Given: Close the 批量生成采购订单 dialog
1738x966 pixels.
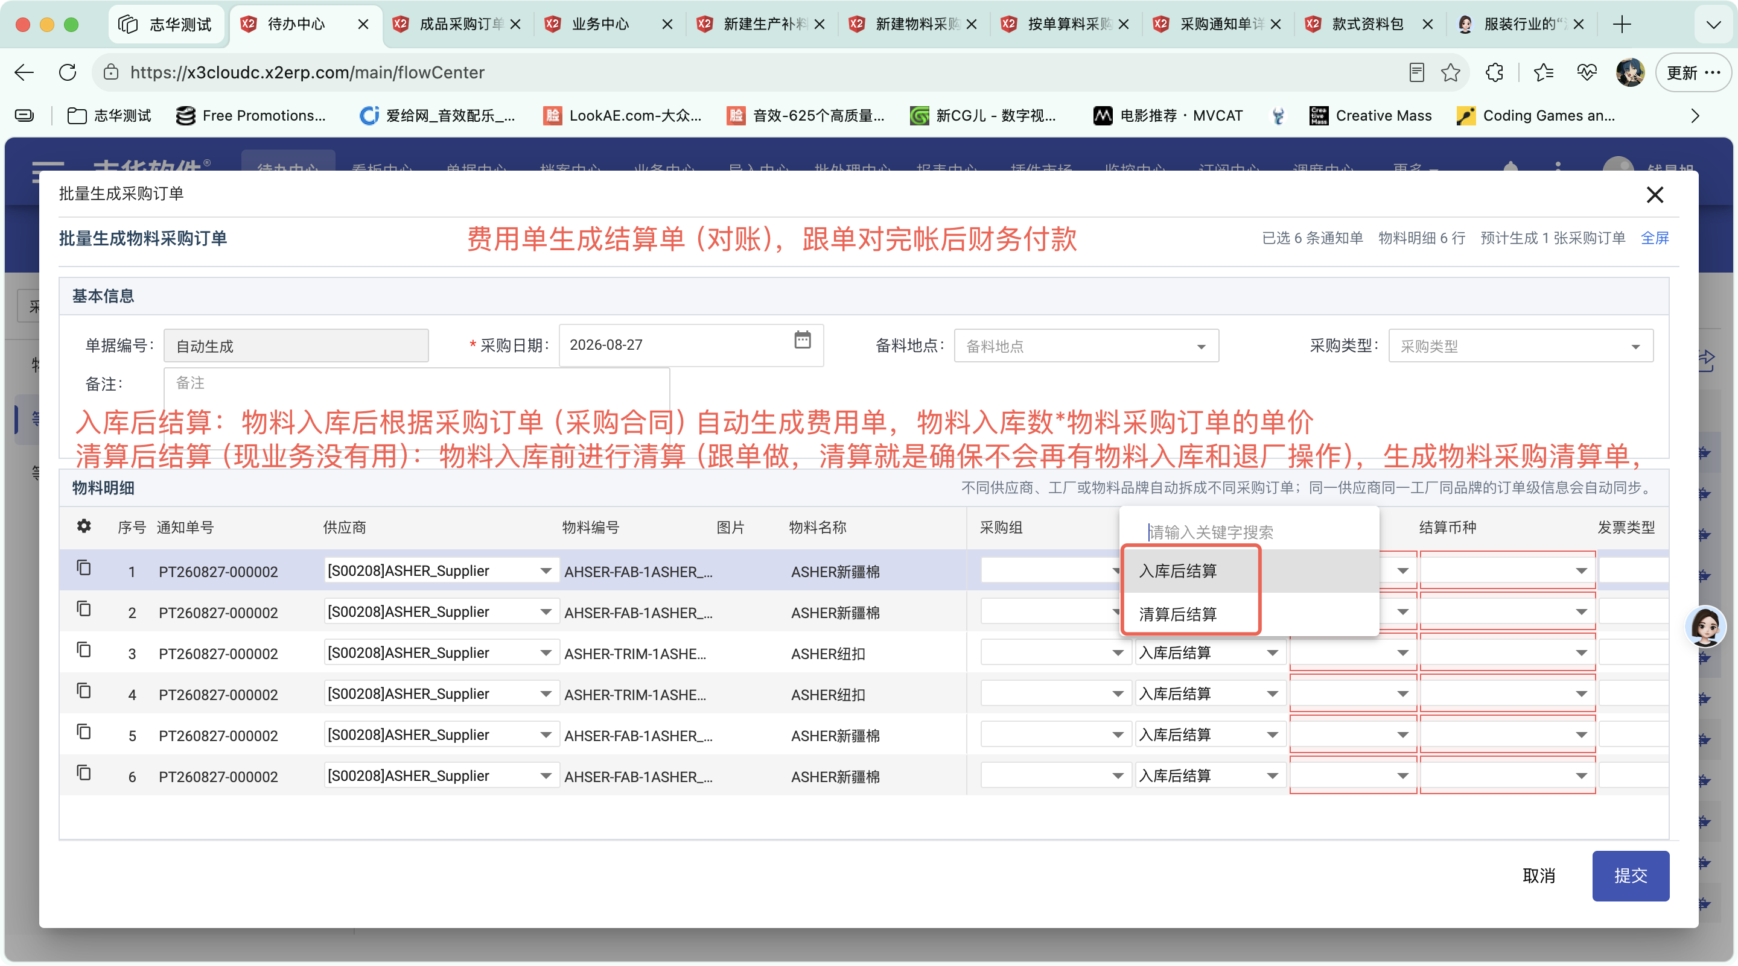Looking at the screenshot, I should pyautogui.click(x=1654, y=195).
